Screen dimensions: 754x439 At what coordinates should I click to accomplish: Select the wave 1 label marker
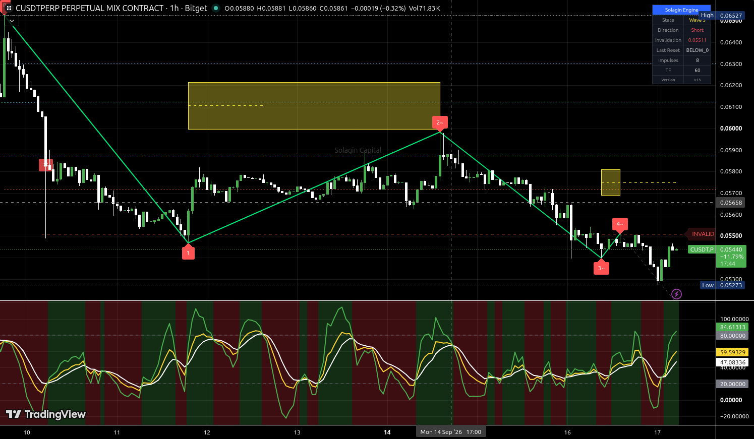[x=188, y=252]
